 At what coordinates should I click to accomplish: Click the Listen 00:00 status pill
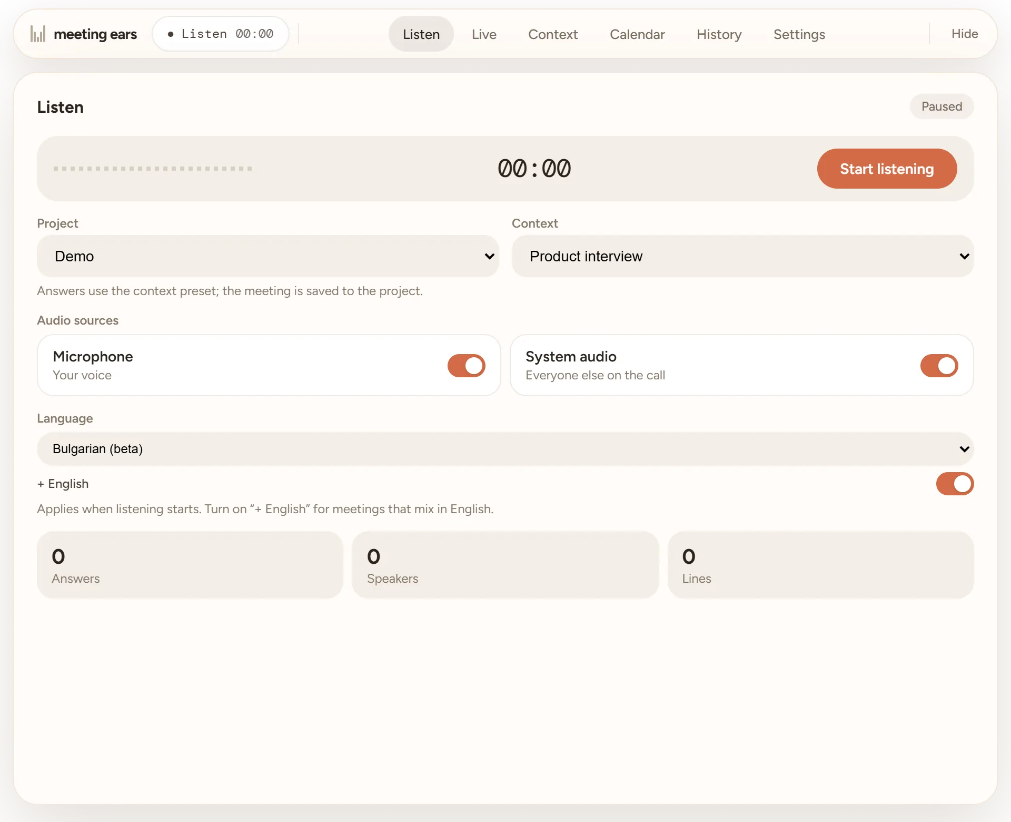pos(221,34)
